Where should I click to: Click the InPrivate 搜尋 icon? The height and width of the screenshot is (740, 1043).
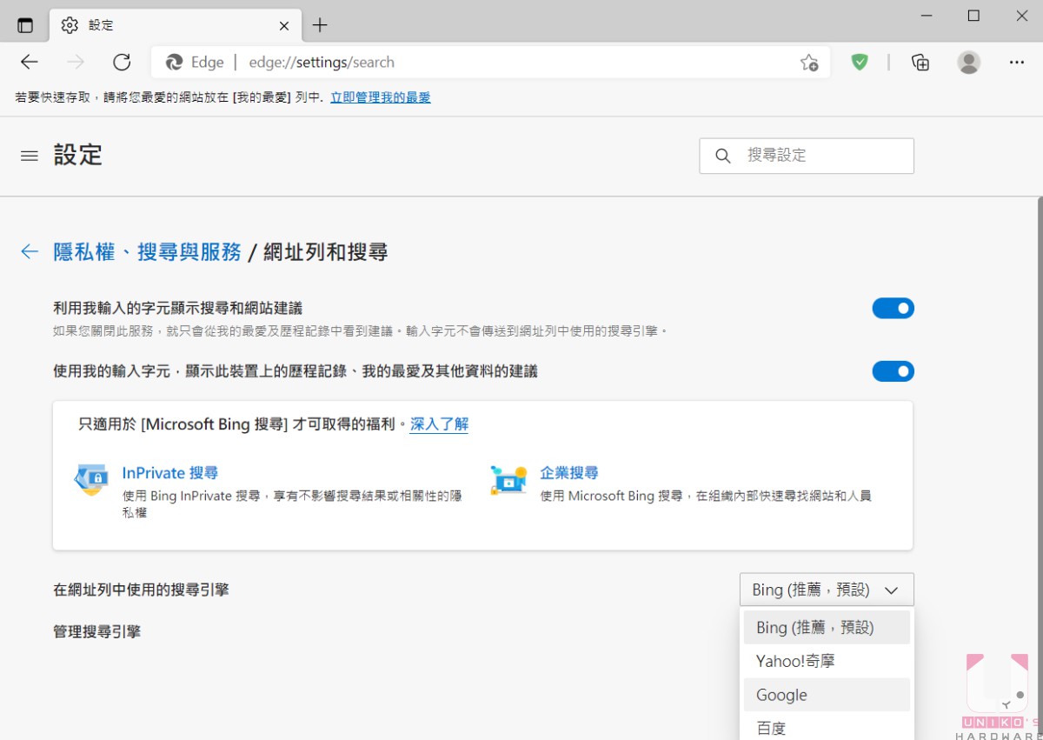91,479
